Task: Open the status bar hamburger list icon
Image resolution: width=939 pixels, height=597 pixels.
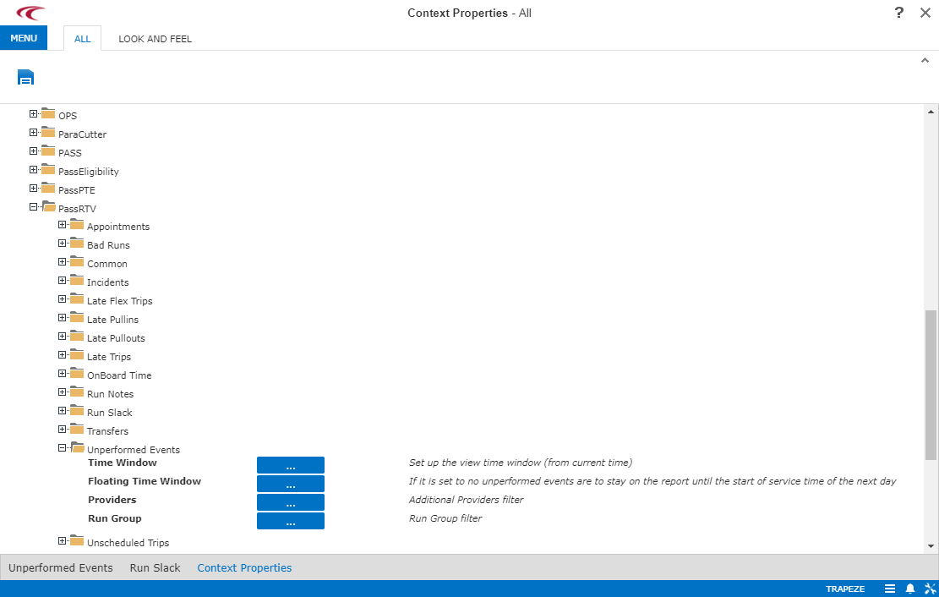Action: 890,589
